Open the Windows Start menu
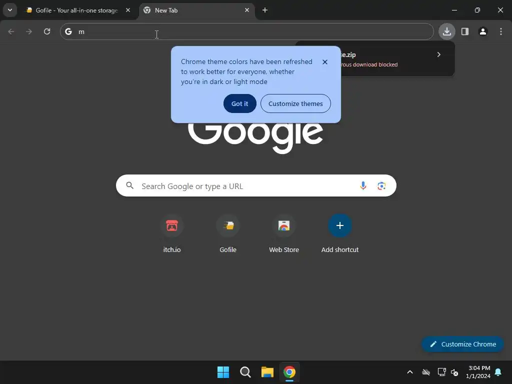 point(223,372)
